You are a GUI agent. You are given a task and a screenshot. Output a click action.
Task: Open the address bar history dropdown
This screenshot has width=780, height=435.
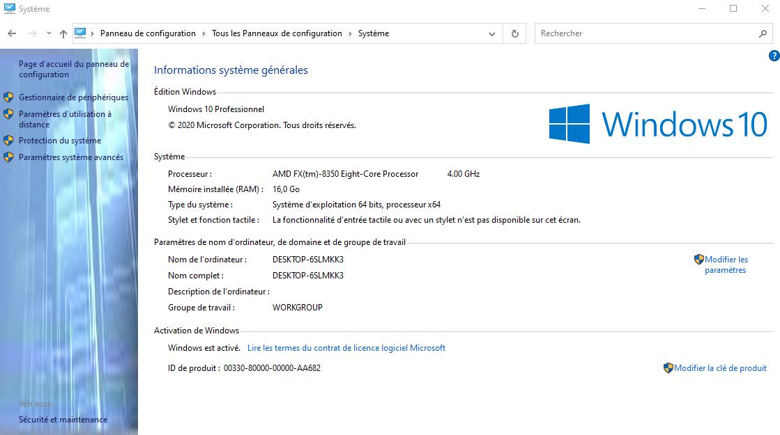coord(492,34)
